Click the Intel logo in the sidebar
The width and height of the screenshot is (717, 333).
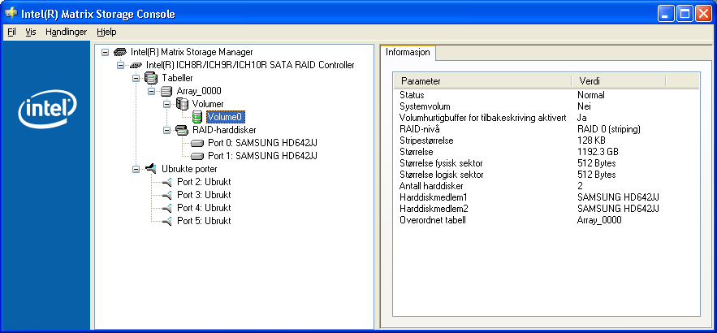(47, 111)
